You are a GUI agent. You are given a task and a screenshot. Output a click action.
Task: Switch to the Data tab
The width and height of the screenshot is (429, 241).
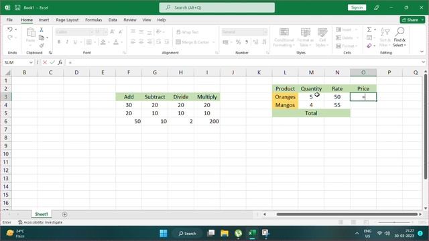113,20
